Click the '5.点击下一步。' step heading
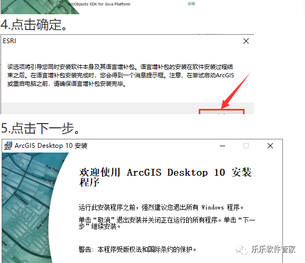The image size is (305, 263). (40, 128)
